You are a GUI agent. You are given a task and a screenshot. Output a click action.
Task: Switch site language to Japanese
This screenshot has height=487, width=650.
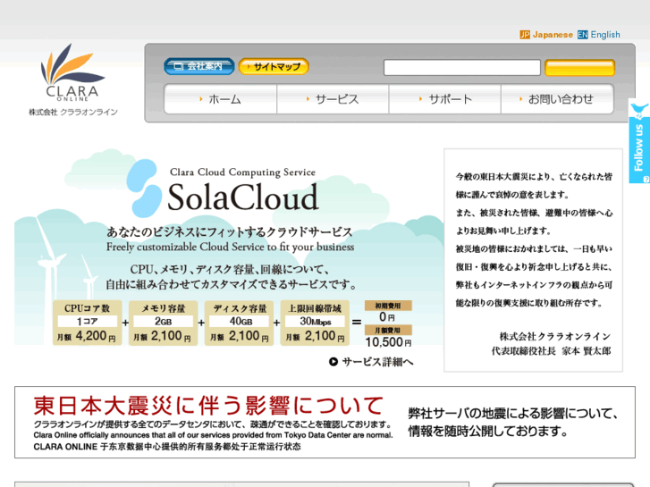point(553,35)
